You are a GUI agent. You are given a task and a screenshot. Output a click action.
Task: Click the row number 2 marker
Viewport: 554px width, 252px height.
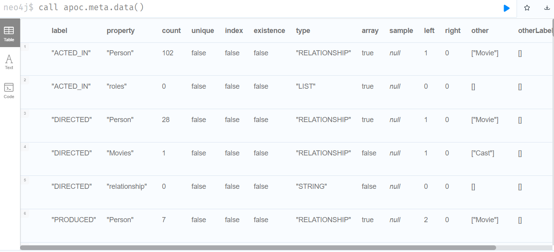click(x=25, y=79)
